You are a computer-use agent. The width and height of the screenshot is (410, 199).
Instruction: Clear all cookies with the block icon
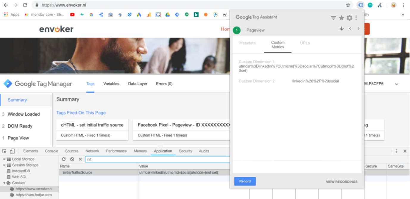(x=72, y=159)
